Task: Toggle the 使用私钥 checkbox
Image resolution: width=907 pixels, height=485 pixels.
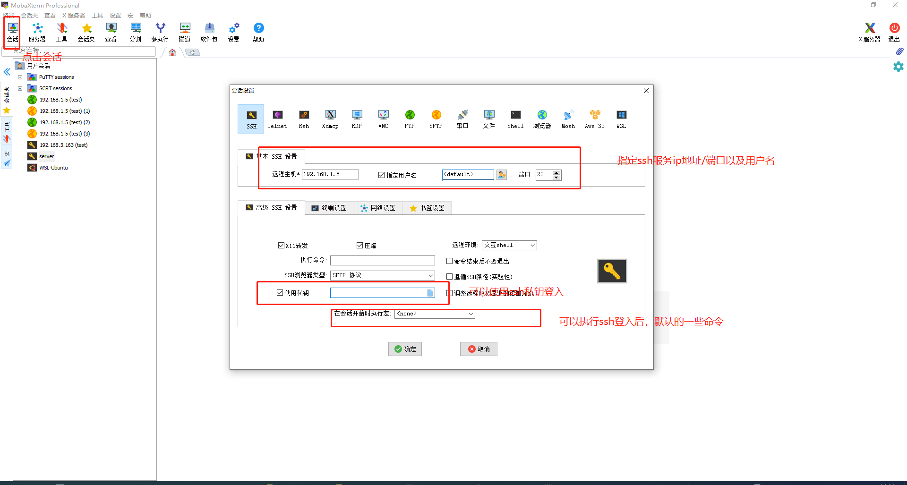Action: point(280,293)
